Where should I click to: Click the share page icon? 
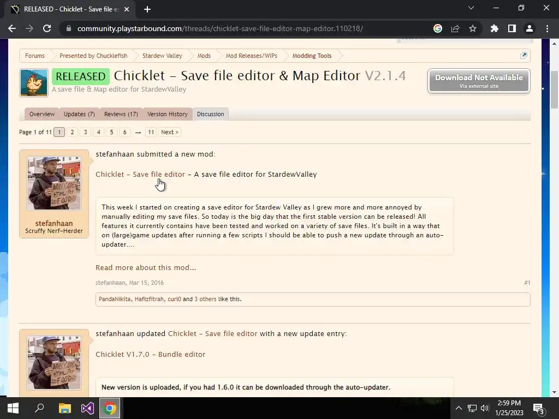coord(455,28)
